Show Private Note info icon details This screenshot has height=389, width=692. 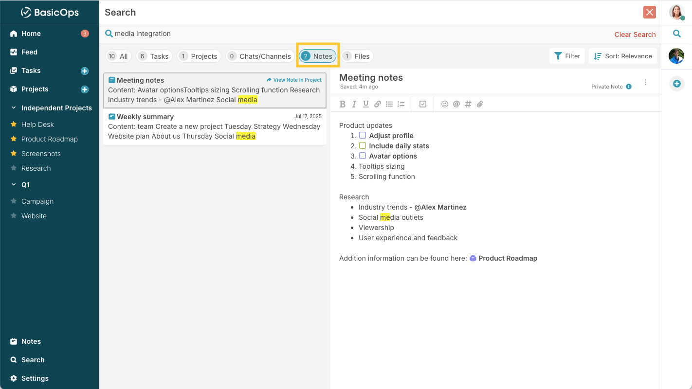[x=629, y=87]
